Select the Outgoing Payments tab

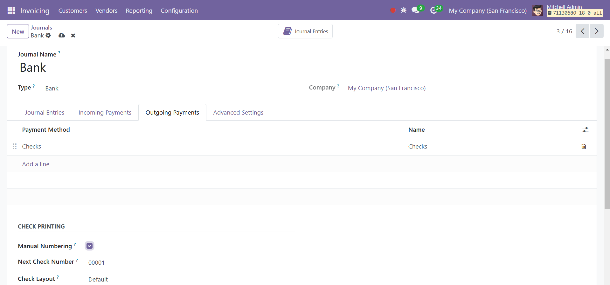[172, 112]
